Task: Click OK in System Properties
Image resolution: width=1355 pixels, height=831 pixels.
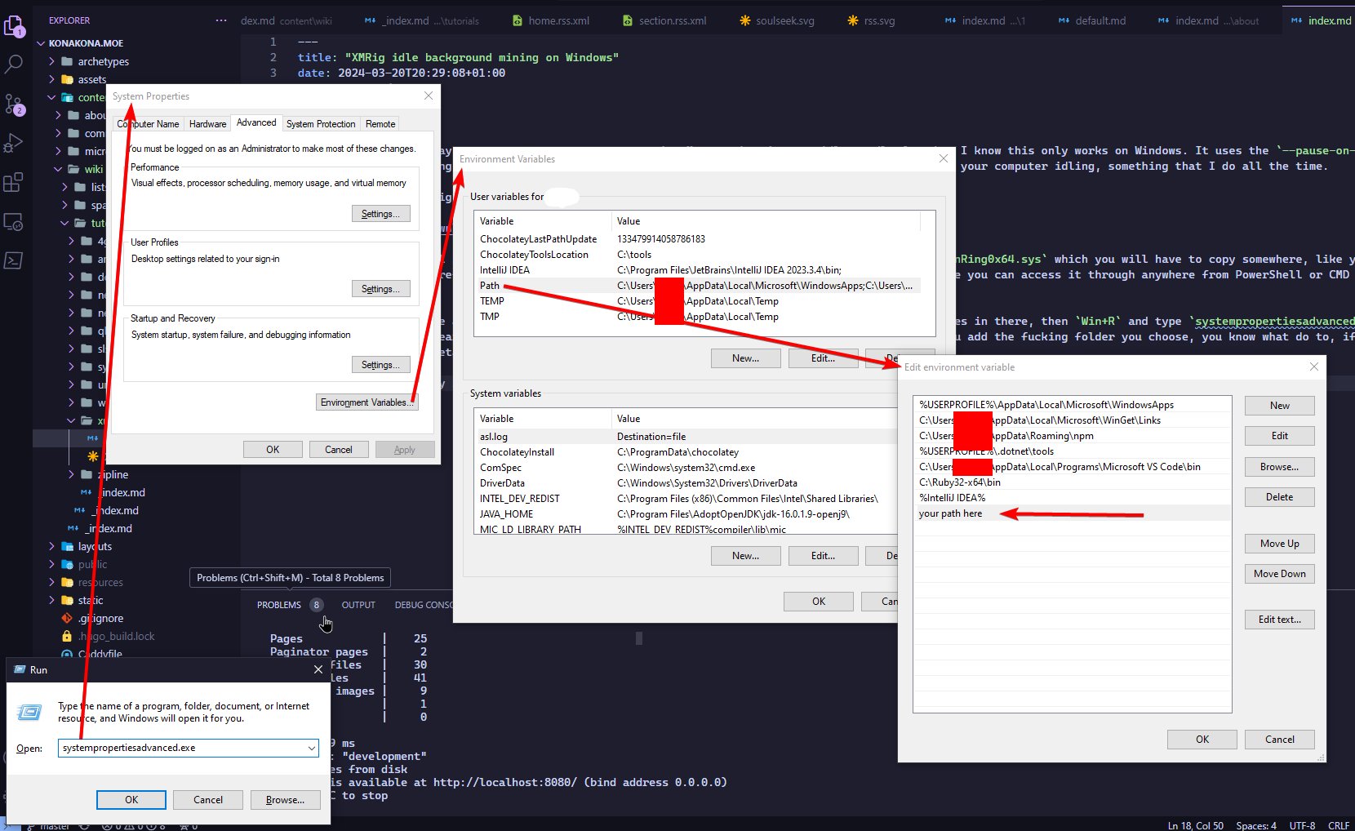Action: (273, 450)
